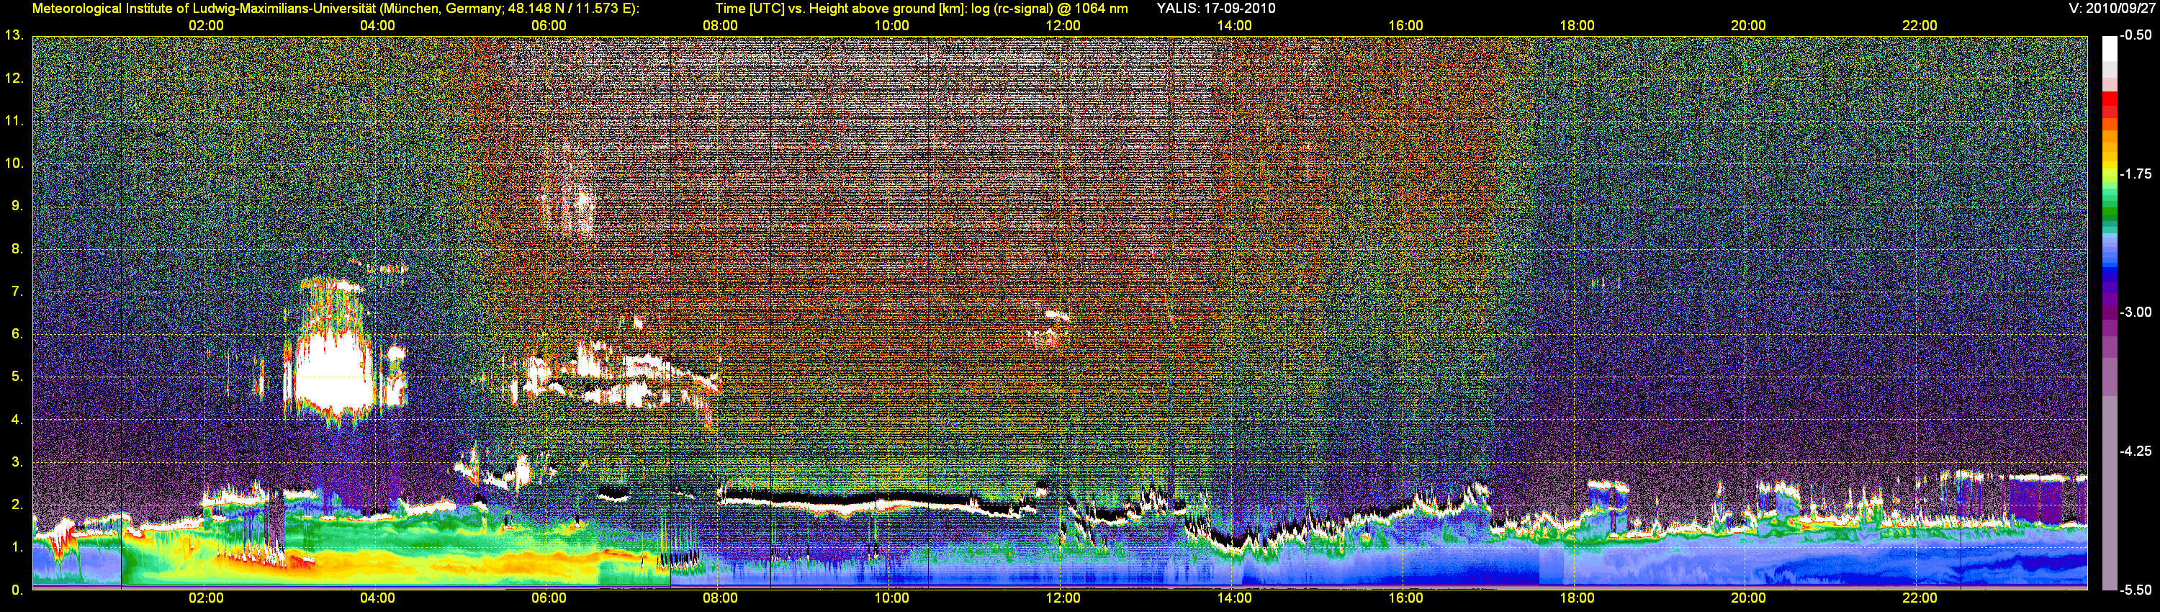Screen dimensions: 2160x612
Task: Click the 22:00 label on the top time axis
Action: [x=1920, y=26]
